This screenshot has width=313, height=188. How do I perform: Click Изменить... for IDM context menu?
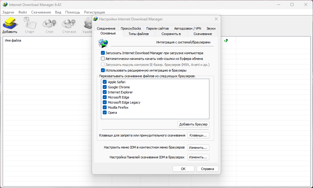198,148
